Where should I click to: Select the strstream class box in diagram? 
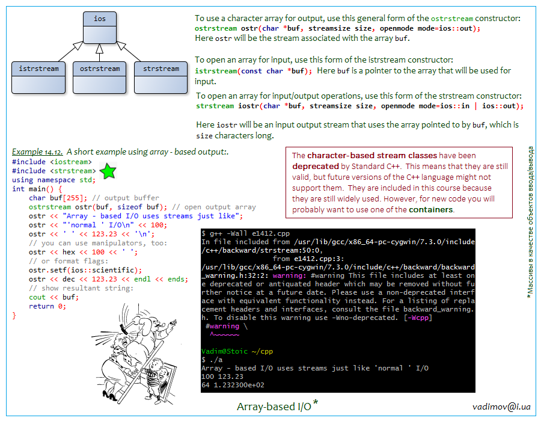click(x=160, y=78)
